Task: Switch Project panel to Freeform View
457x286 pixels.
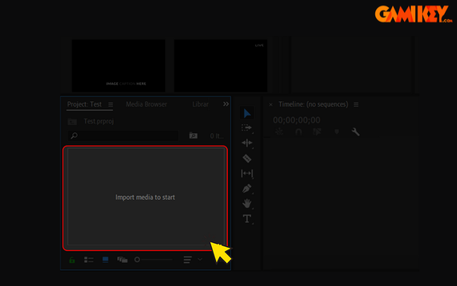Action: pos(122,260)
